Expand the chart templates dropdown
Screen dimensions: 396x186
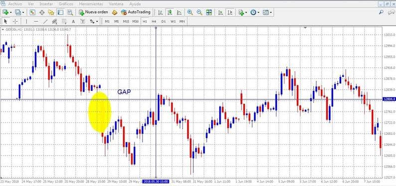pos(267,12)
